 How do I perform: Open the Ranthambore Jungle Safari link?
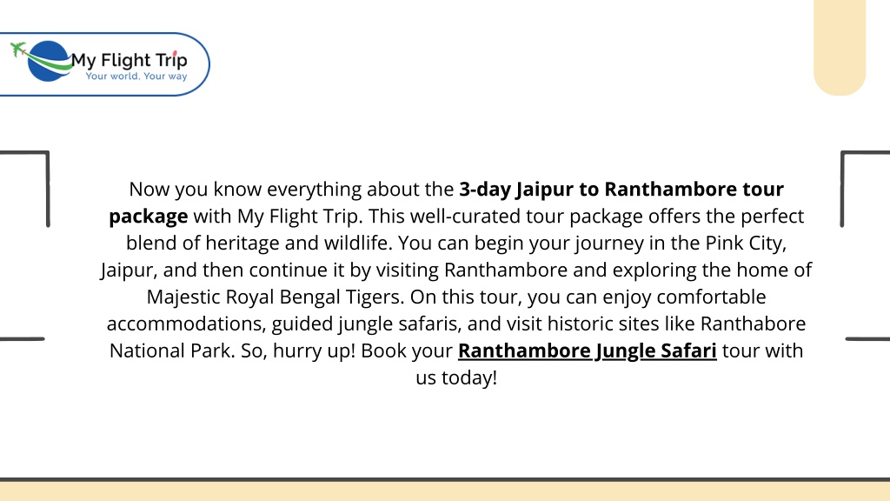(x=587, y=351)
